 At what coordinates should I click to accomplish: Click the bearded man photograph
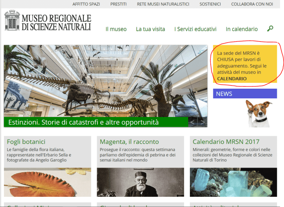point(140,182)
